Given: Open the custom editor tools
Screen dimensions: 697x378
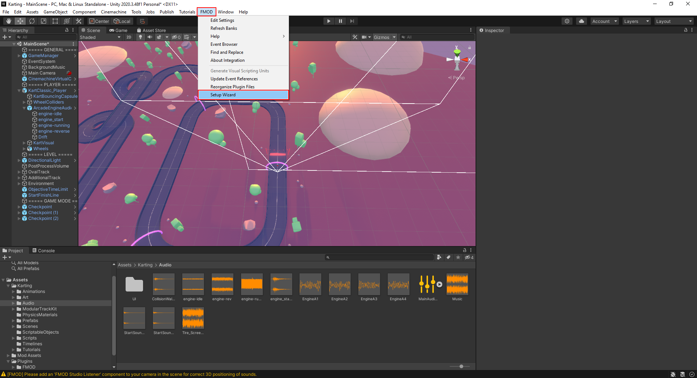Looking at the screenshot, I should [78, 21].
